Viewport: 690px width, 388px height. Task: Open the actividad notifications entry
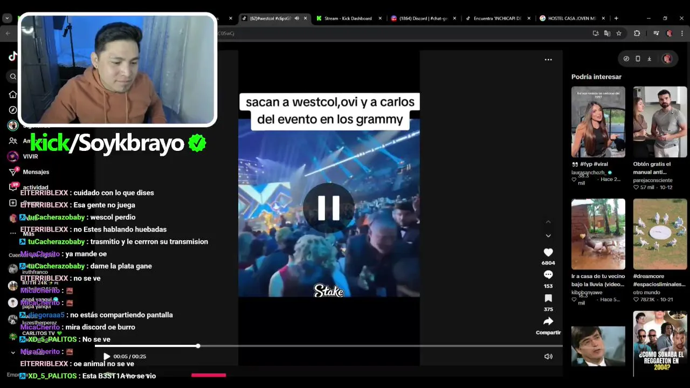coord(29,188)
